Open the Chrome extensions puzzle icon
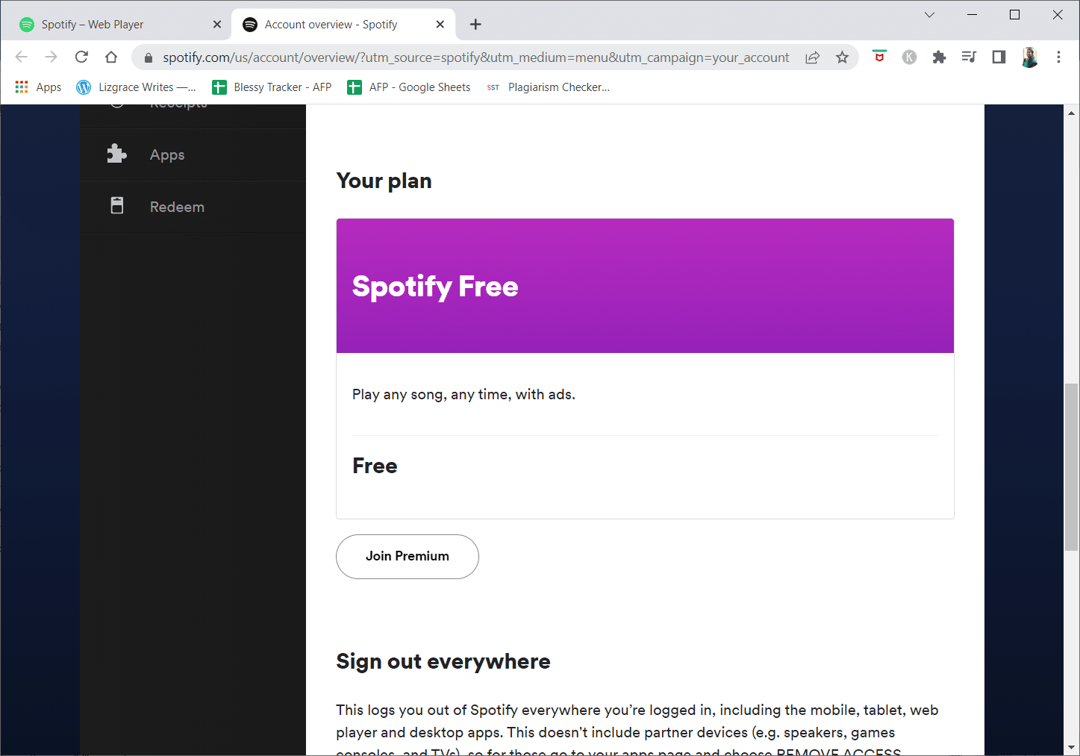This screenshot has height=756, width=1080. (x=939, y=57)
